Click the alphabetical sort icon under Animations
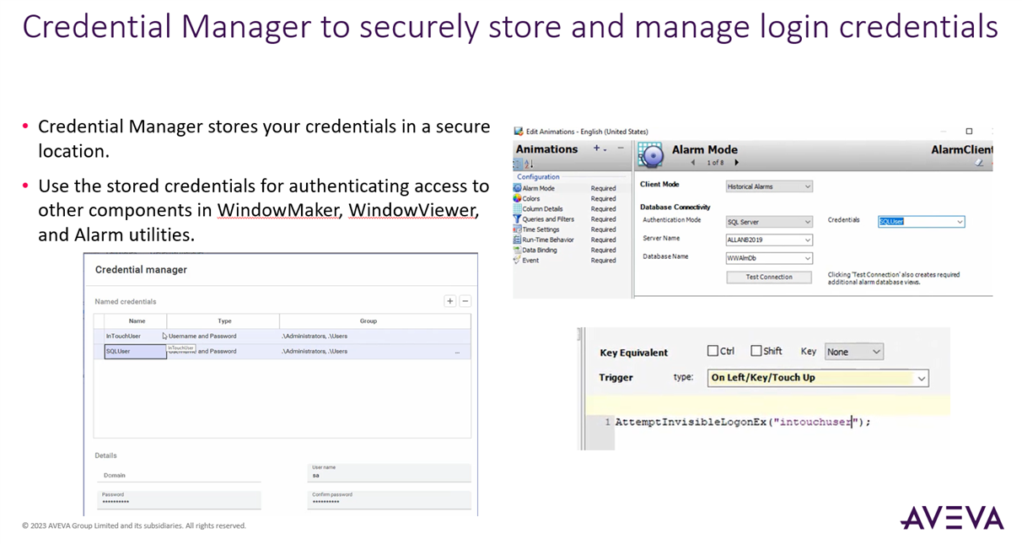Image resolution: width=1022 pixels, height=544 pixels. (529, 164)
